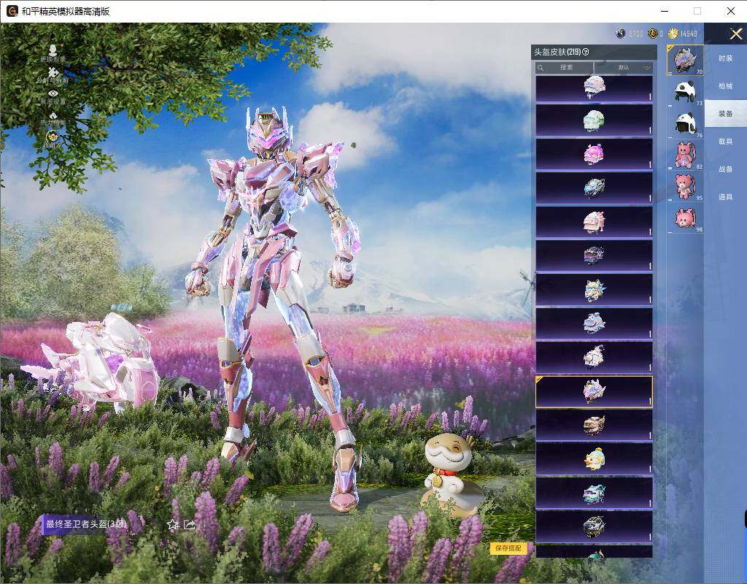Choose the teal helmet skin above black-white one
This screenshot has height=584, width=747.
click(594, 493)
